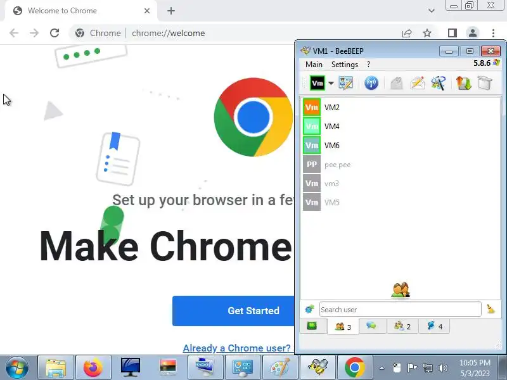
Task: Click Already a Chrome user link
Action: (x=236, y=348)
